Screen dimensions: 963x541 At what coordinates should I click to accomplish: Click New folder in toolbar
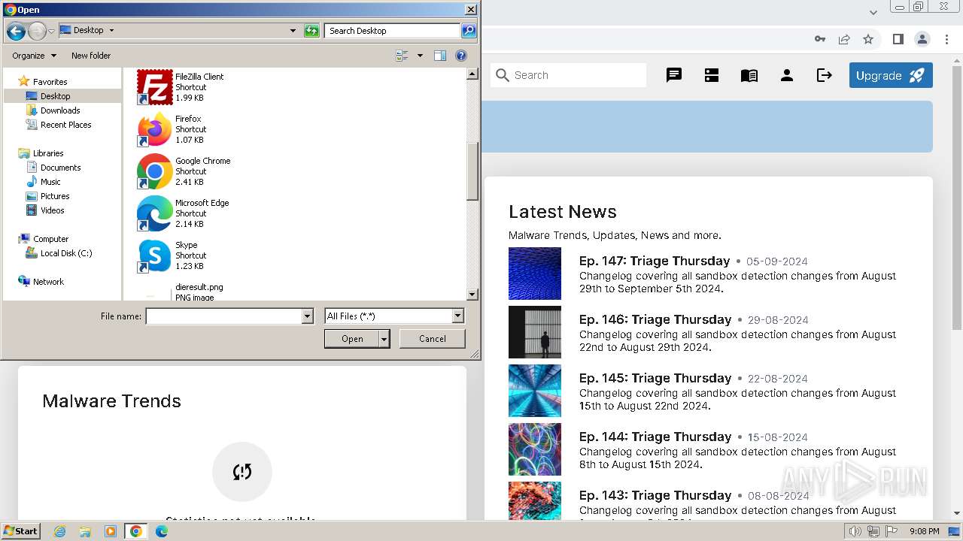tap(91, 56)
